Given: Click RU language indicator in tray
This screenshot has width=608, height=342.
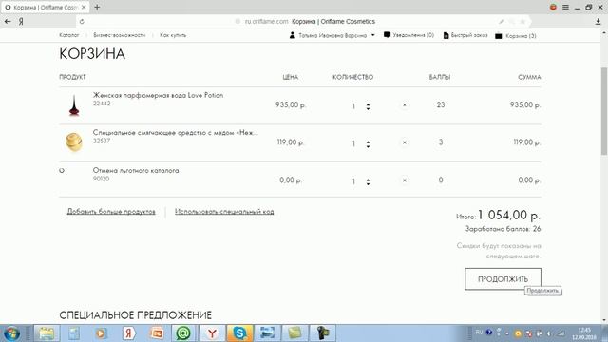Looking at the screenshot, I should click(x=479, y=332).
